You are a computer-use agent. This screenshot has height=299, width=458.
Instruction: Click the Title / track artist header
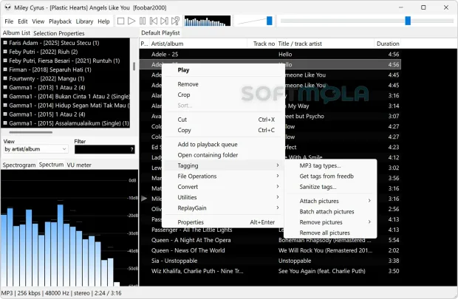pyautogui.click(x=325, y=44)
